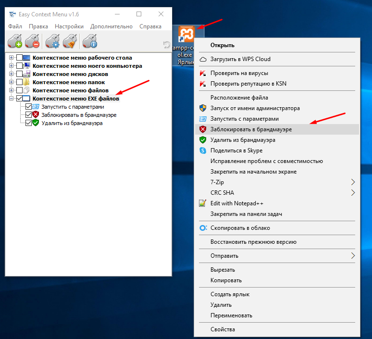
Task: Click the desktop monitor icon in tree
Action: click(x=26, y=58)
